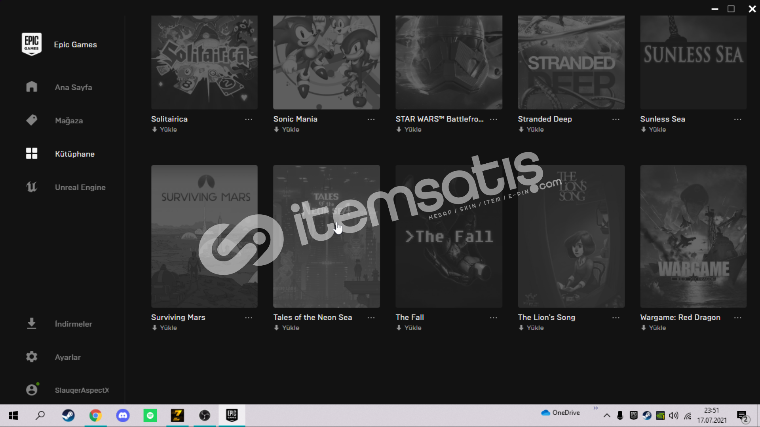Click Yükle under The Fall
Viewport: 760px width, 427px height.
point(409,328)
